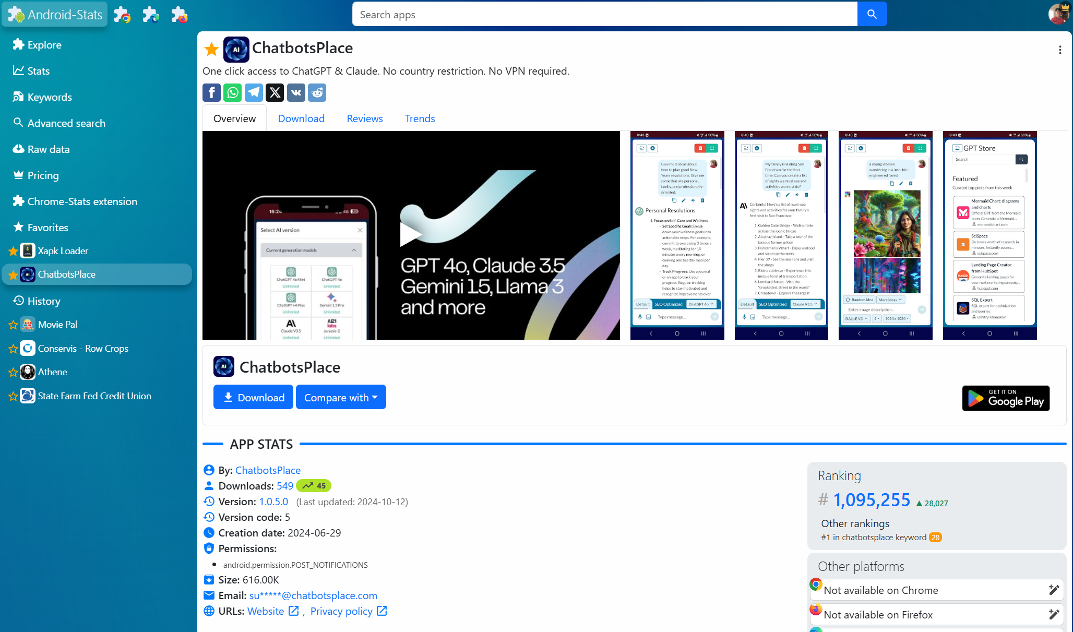Open the San Francisco chat screenshot thumbnail
Image resolution: width=1073 pixels, height=632 pixels.
[x=781, y=235]
